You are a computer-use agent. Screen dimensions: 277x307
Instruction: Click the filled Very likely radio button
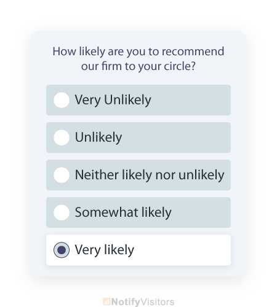tap(62, 250)
